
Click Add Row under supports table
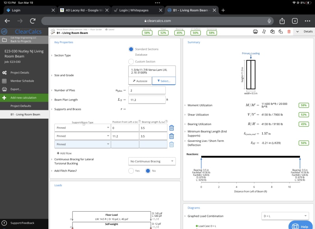pyautogui.click(x=64, y=153)
